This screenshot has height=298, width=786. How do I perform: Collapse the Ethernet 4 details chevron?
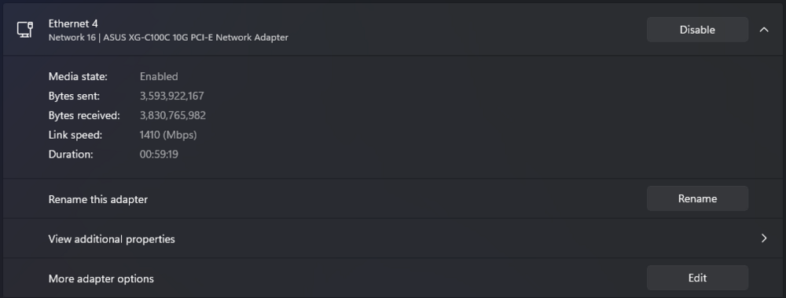pos(764,30)
